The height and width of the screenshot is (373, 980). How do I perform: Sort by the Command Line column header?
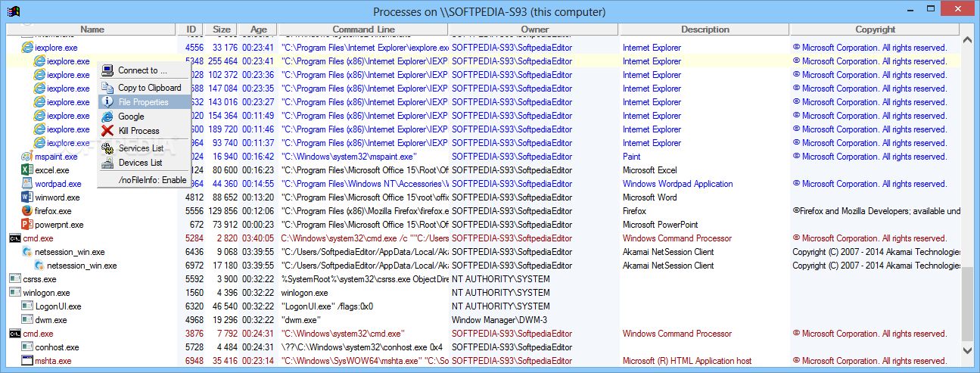coord(363,30)
